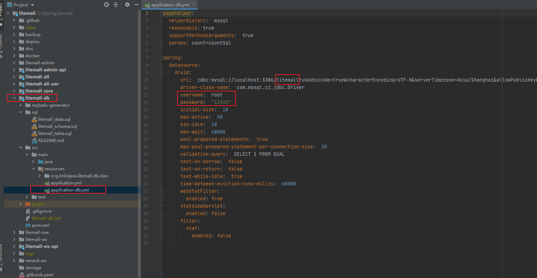This screenshot has width=537, height=278.
Task: Expand the litemall-admin-api module arrow
Action: coord(14,70)
